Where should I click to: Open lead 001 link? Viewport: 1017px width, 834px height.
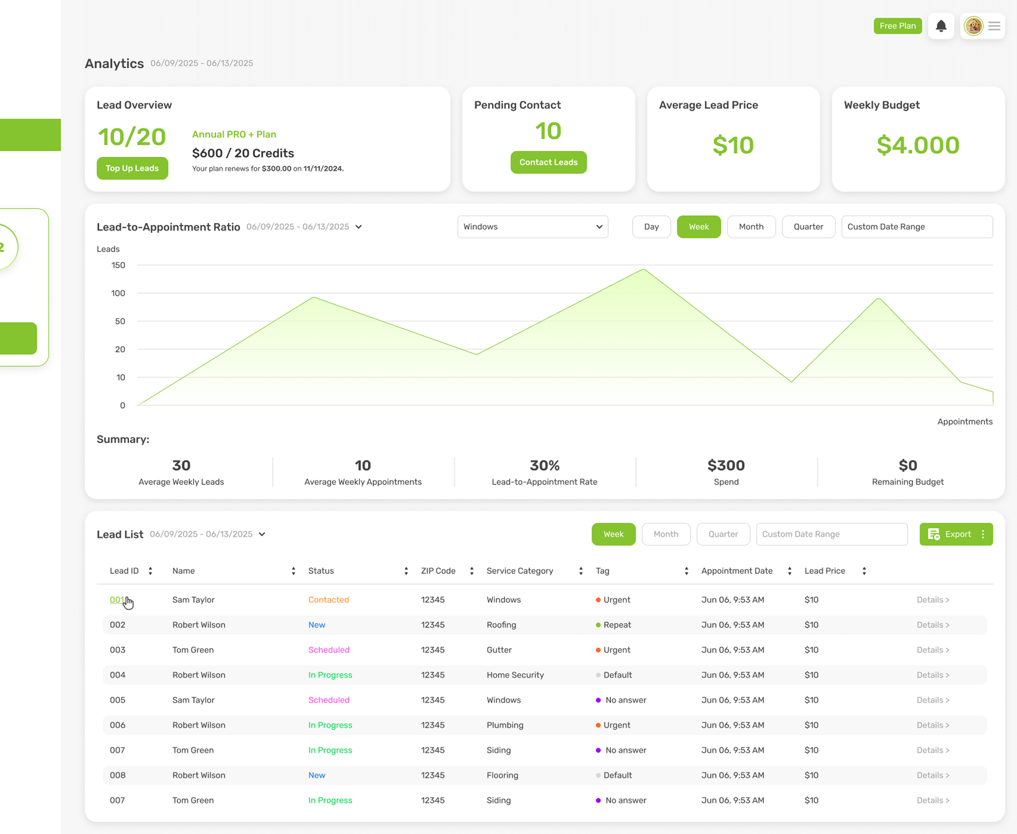[117, 600]
